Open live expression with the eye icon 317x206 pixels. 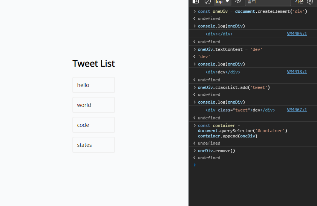tap(238, 2)
